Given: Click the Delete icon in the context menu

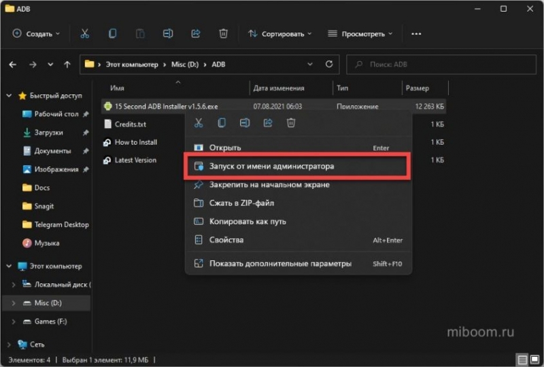Looking at the screenshot, I should pyautogui.click(x=291, y=123).
